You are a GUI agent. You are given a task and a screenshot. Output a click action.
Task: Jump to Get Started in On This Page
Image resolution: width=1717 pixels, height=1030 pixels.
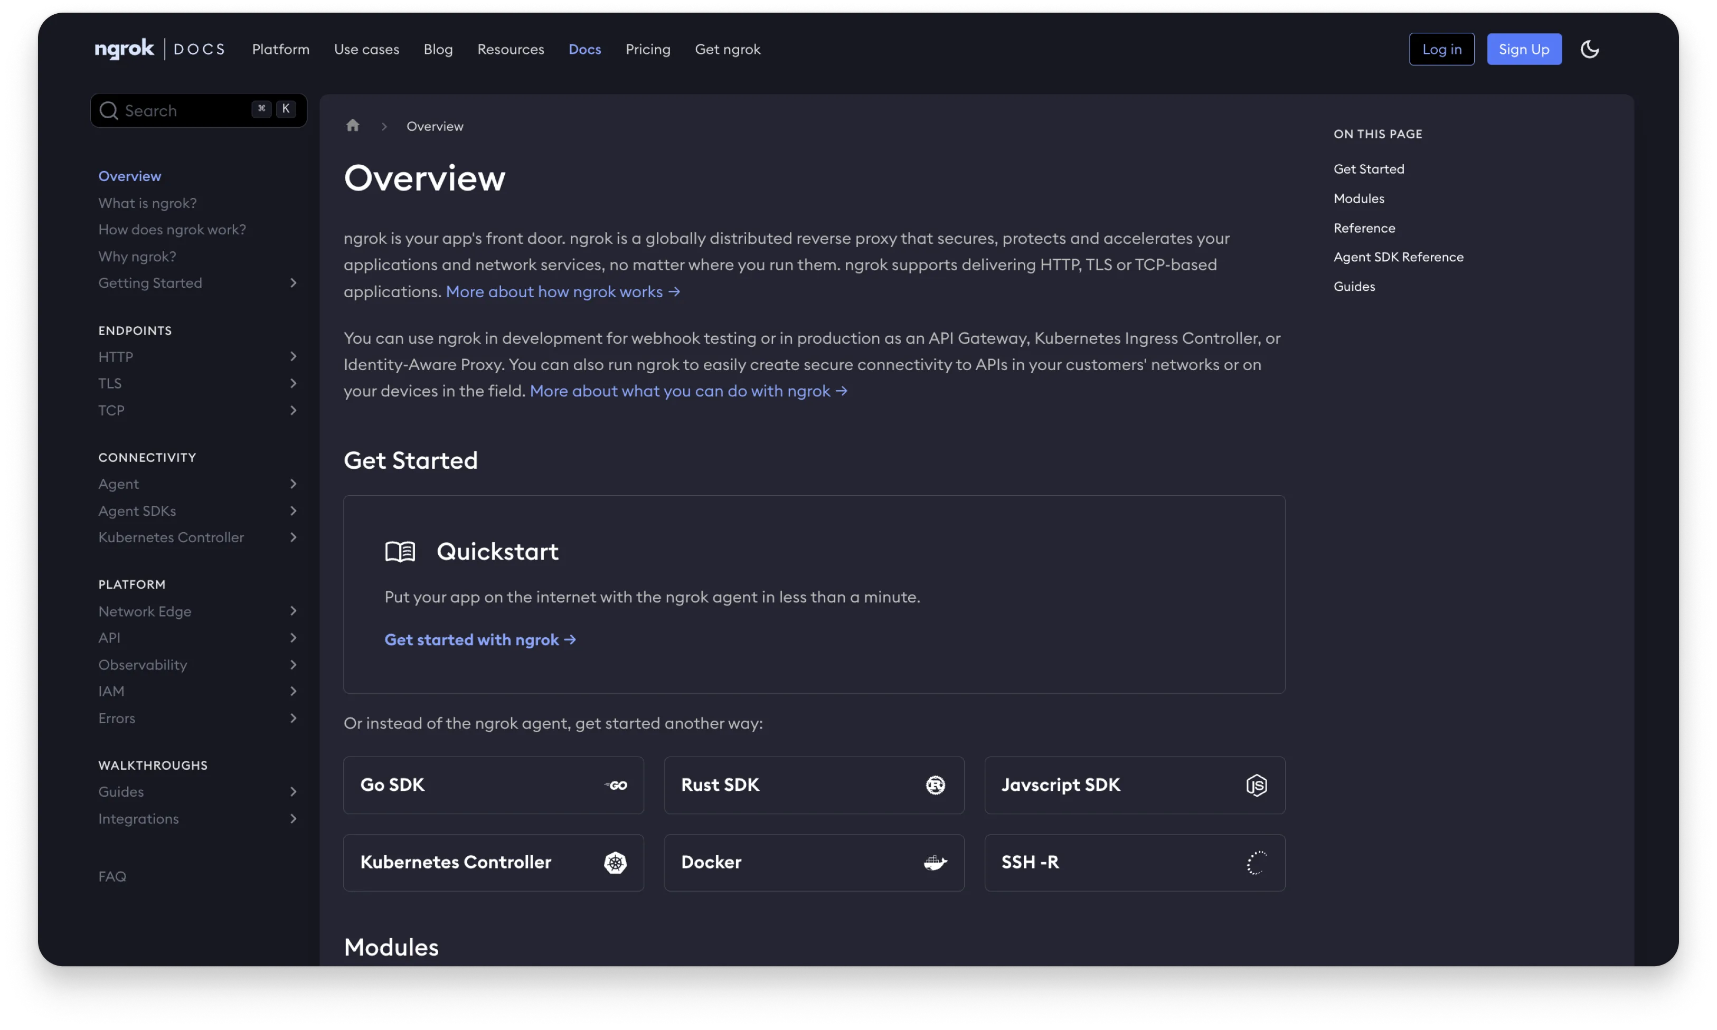[x=1369, y=169]
